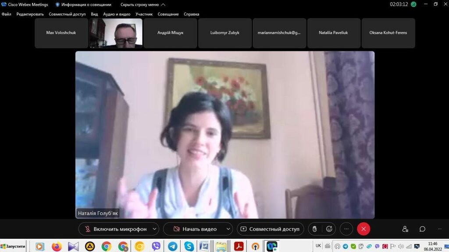
Task: Open microphone options dropdown arrow
Action: pyautogui.click(x=154, y=229)
